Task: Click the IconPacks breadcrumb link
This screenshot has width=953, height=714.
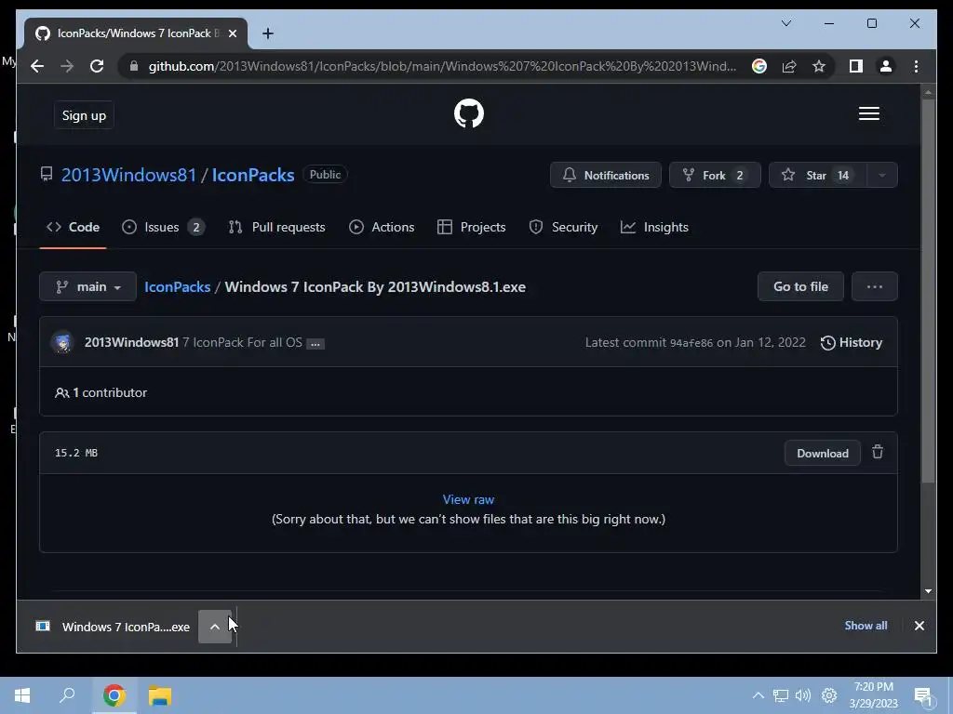Action: [178, 286]
